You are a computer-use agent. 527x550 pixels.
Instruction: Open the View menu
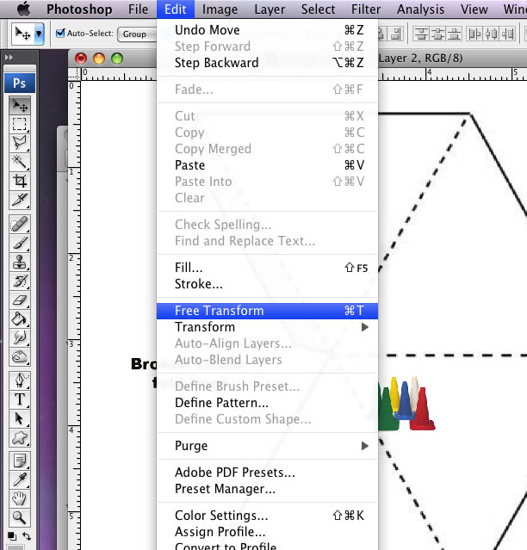pyautogui.click(x=474, y=9)
